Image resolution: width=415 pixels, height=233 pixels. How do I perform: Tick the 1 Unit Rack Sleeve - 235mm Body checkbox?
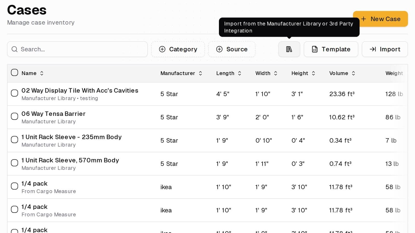pyautogui.click(x=15, y=140)
